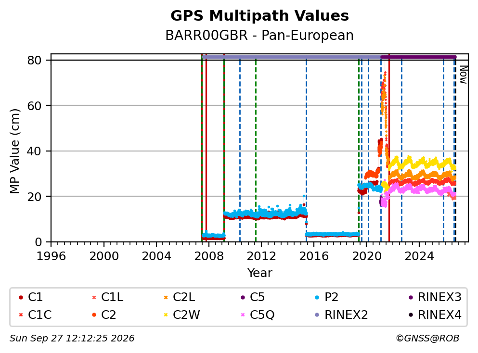Select the C2 orange legend dot
Viewport: 478px width, 353px height.
pyautogui.click(x=94, y=315)
